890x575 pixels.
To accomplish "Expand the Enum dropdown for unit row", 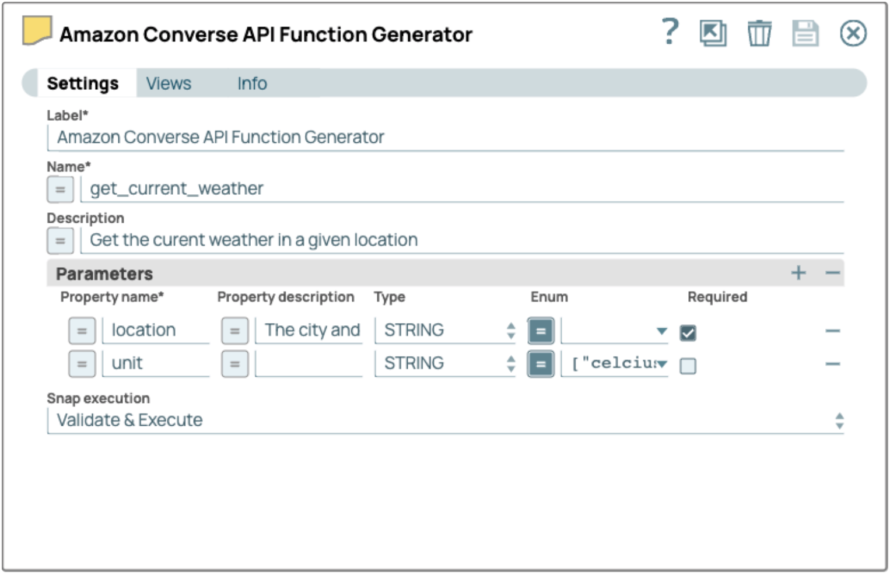I will 661,364.
